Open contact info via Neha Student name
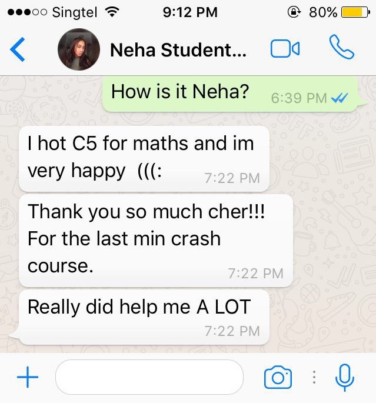Screen dimensions: 376x403 (x=178, y=49)
